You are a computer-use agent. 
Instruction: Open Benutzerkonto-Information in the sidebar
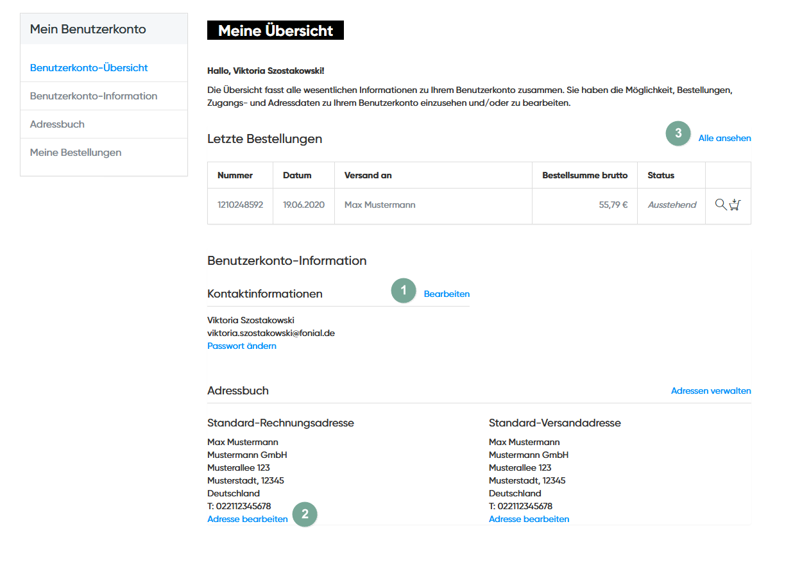pyautogui.click(x=94, y=96)
